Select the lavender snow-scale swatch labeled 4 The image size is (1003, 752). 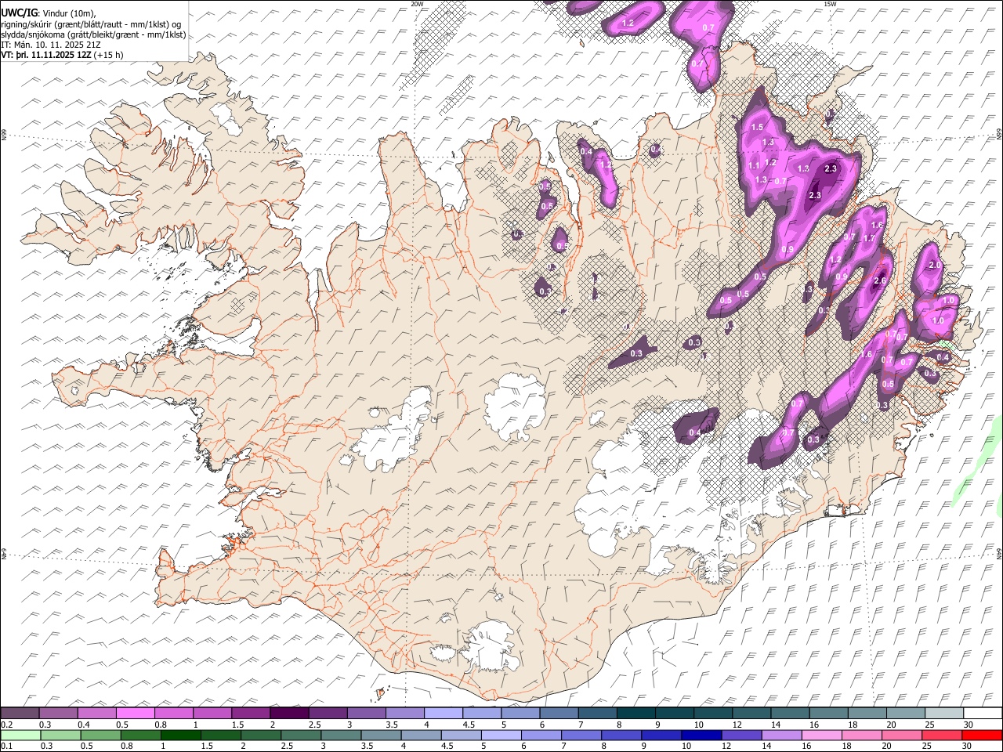444,714
